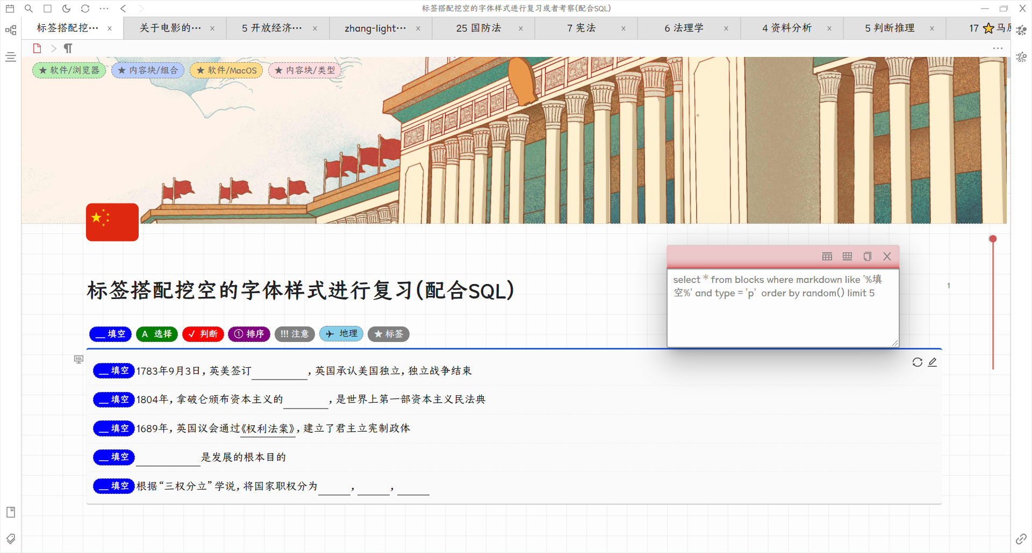
Task: Open the editor's three-dots document menu
Action: tap(998, 48)
